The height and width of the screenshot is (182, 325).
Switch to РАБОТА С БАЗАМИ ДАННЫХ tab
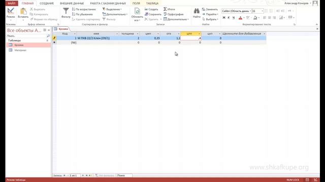pyautogui.click(x=108, y=4)
